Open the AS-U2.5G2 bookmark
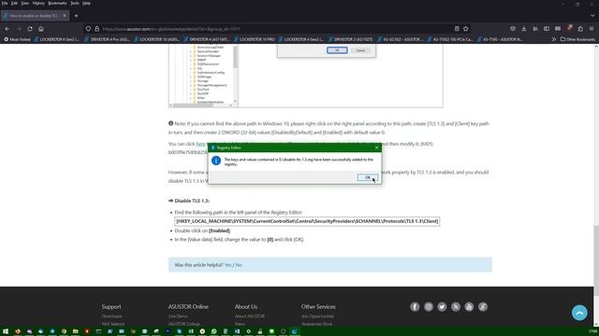 point(400,39)
